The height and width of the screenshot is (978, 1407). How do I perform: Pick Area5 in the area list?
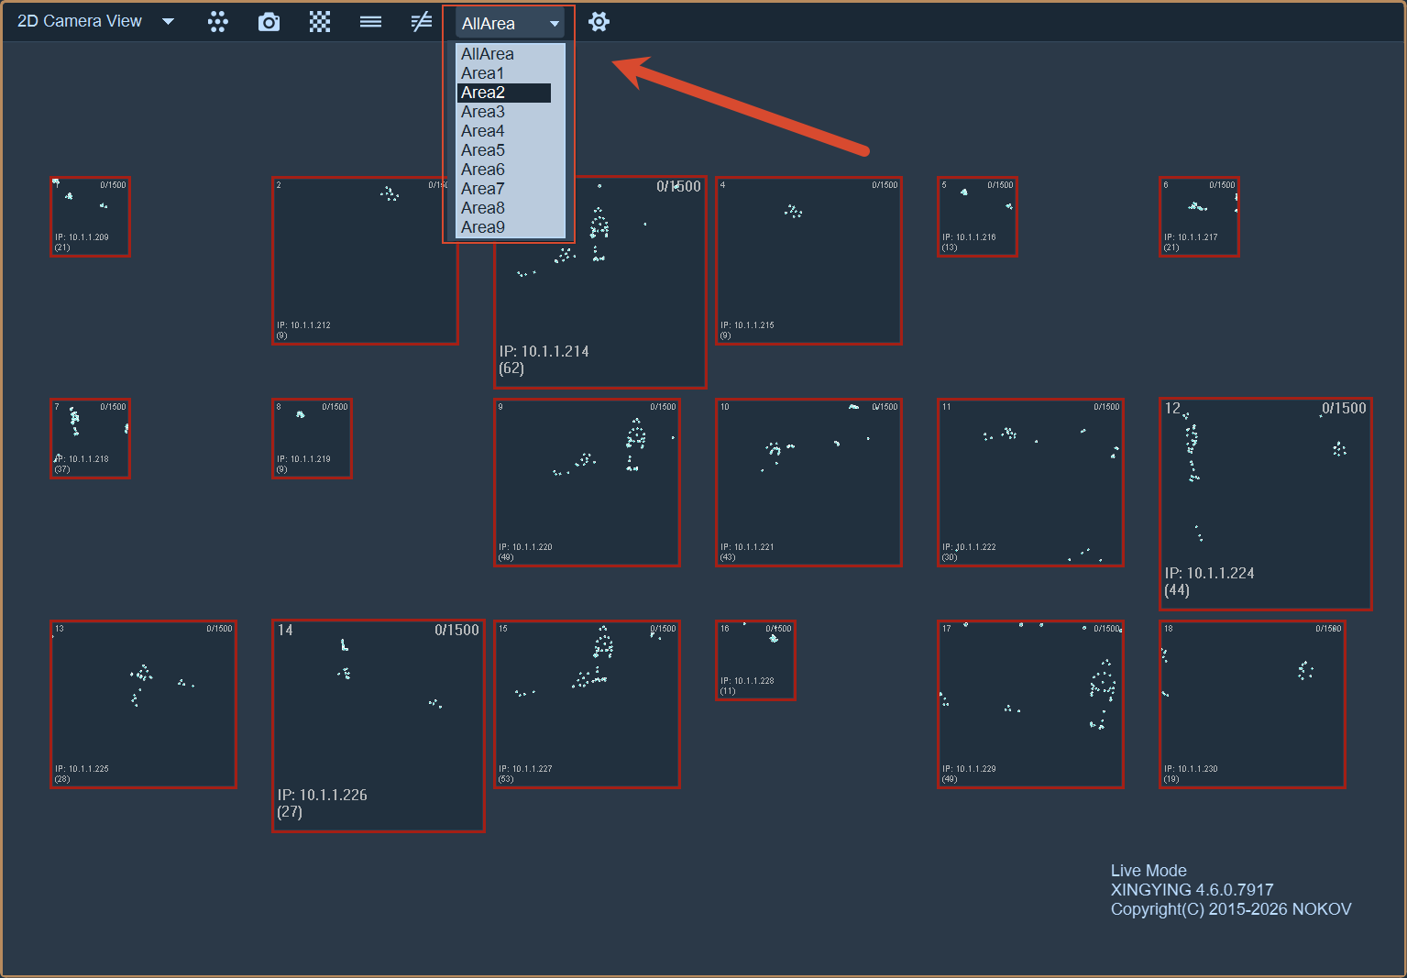coord(504,150)
